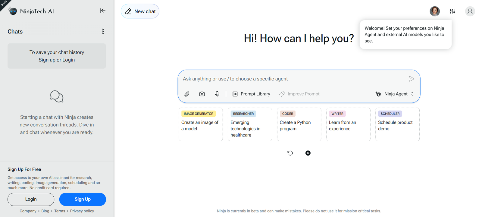Open the preferences sliders icon at top right
The image size is (482, 217).
452,11
